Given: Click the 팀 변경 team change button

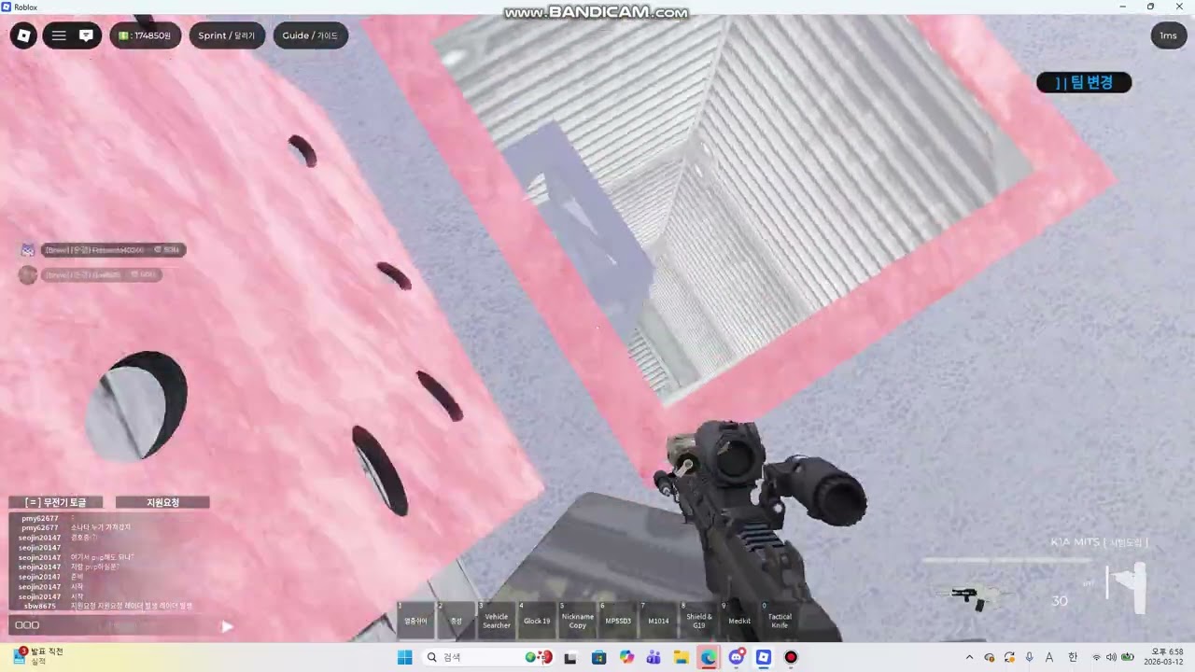Looking at the screenshot, I should click(1084, 82).
